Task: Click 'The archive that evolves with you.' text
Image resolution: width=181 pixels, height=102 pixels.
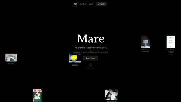Action: pyautogui.click(x=90, y=48)
